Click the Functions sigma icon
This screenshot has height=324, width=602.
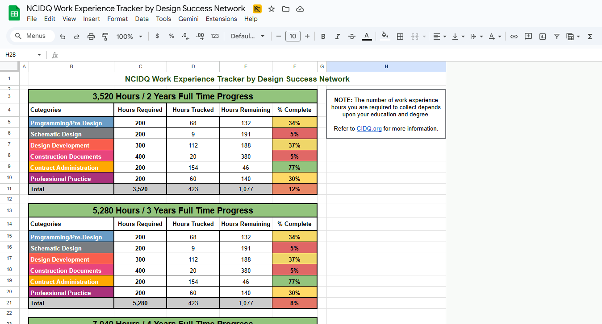point(590,37)
